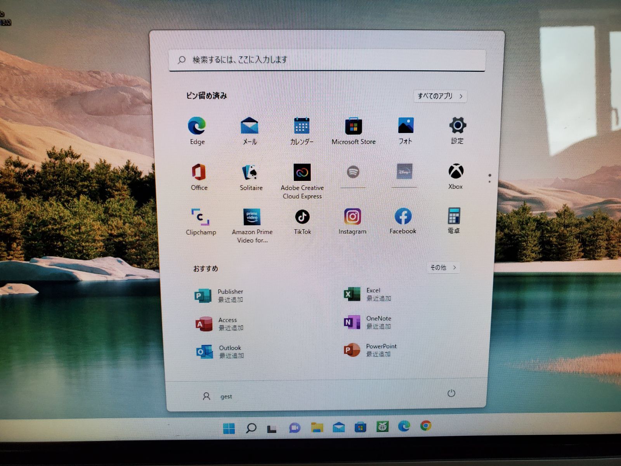This screenshot has height=466, width=621.
Task: Open Clipchamp video editor
Action: coord(201,222)
